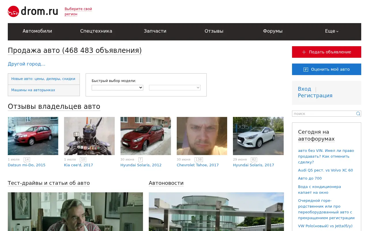The image size is (369, 231).
Task: Open the Chevrolet Tahoe review face photo
Action: (202, 136)
